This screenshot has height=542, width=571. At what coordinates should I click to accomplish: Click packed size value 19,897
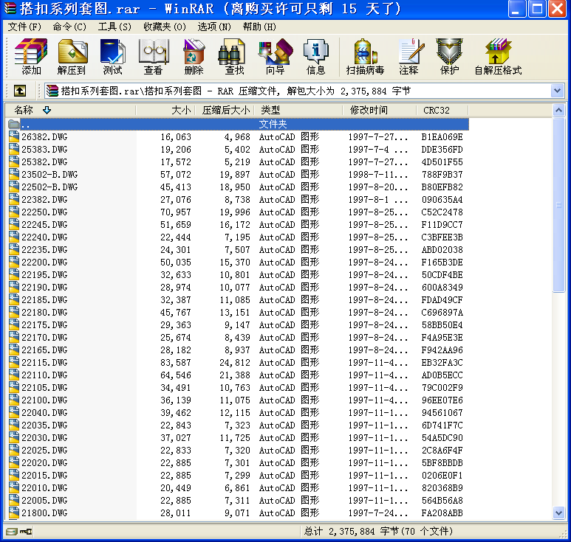point(235,174)
